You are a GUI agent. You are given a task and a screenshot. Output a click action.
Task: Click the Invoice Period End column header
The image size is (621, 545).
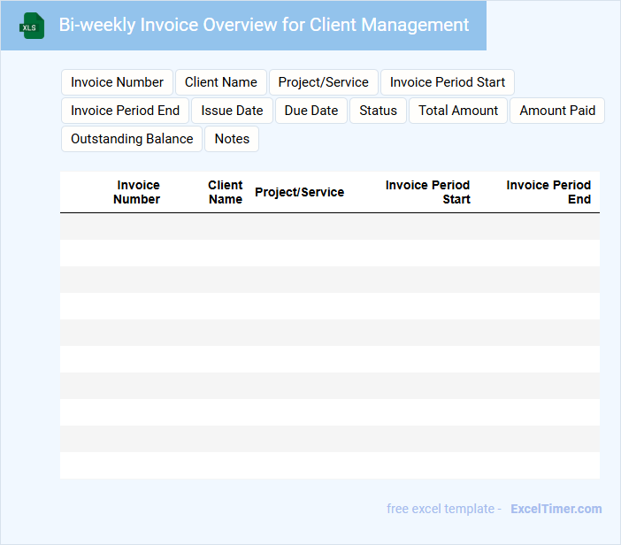point(548,192)
